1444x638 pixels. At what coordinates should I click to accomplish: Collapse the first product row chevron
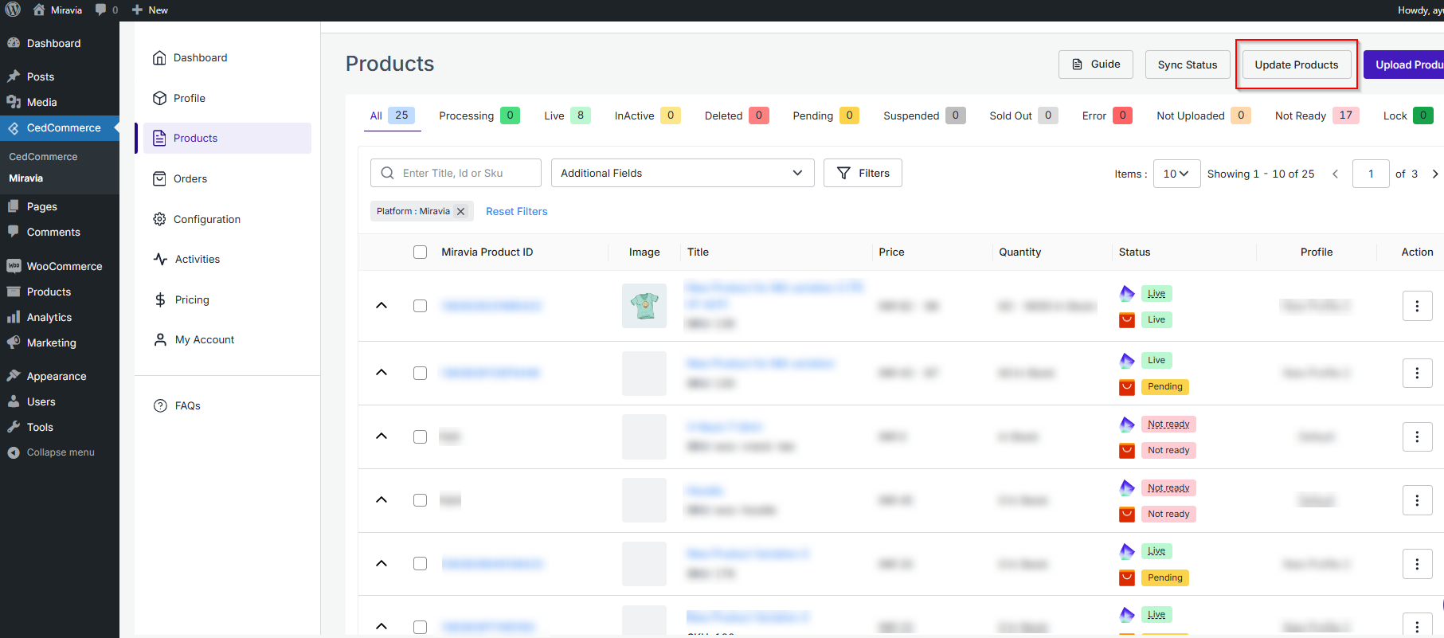point(382,305)
